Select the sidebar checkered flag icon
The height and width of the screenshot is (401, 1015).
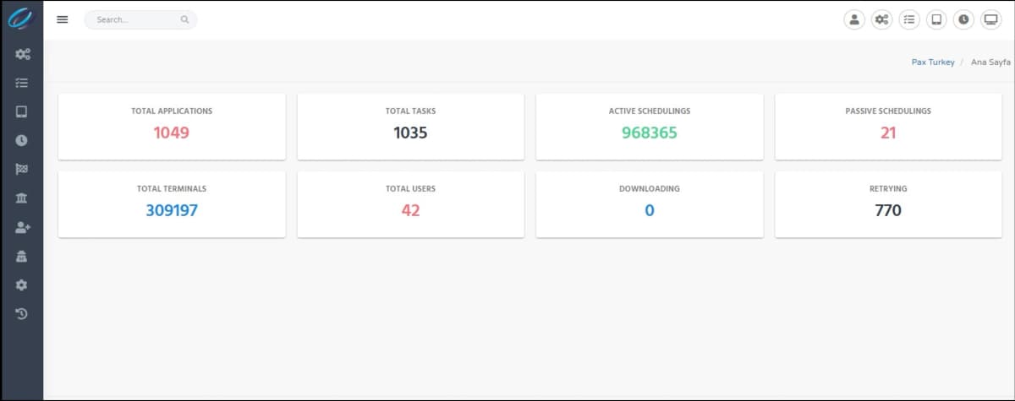coord(22,170)
